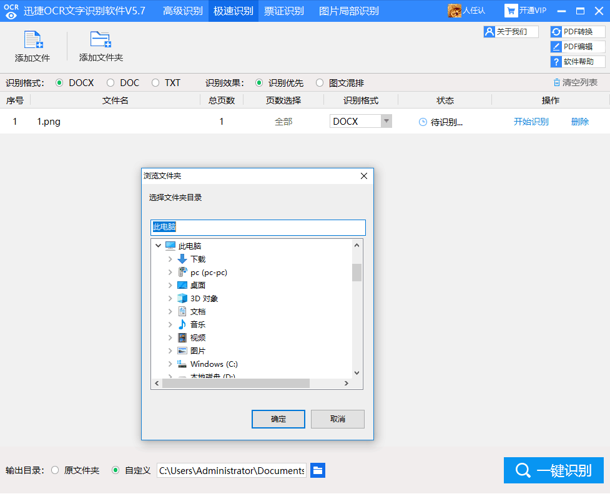Viewport: 610px width, 494px height.
Task: Close the 浏览文件夹 dialog
Action: 364,176
